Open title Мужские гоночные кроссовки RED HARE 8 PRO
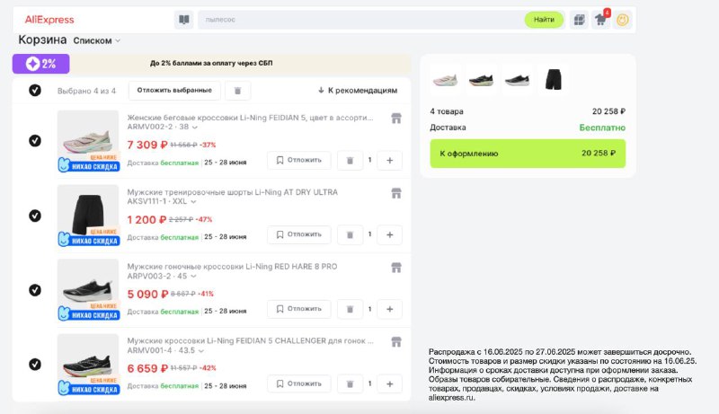The image size is (719, 414). [232, 267]
